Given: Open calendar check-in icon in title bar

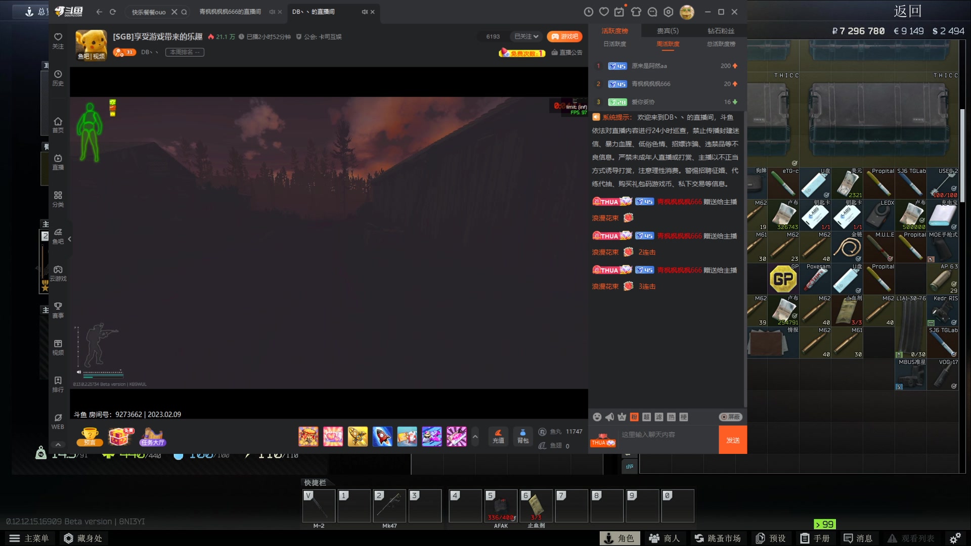Looking at the screenshot, I should tap(620, 12).
